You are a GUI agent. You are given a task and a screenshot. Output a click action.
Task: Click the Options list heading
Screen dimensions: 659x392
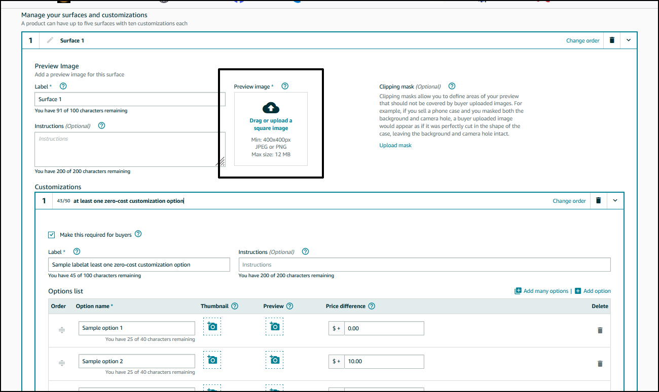pos(65,291)
